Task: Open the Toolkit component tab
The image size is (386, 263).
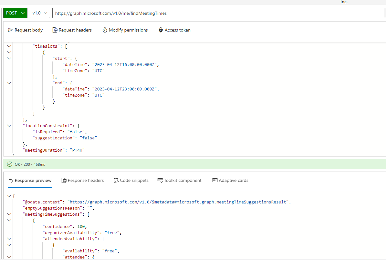Action: coord(180,180)
